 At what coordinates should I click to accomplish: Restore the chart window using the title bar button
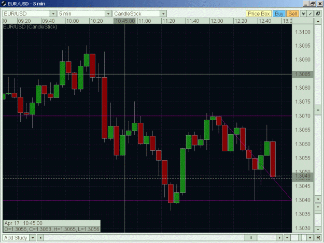313,4
